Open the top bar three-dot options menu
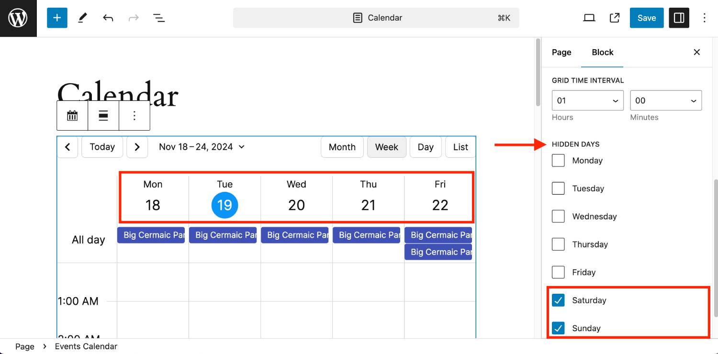This screenshot has width=718, height=354. [x=704, y=18]
